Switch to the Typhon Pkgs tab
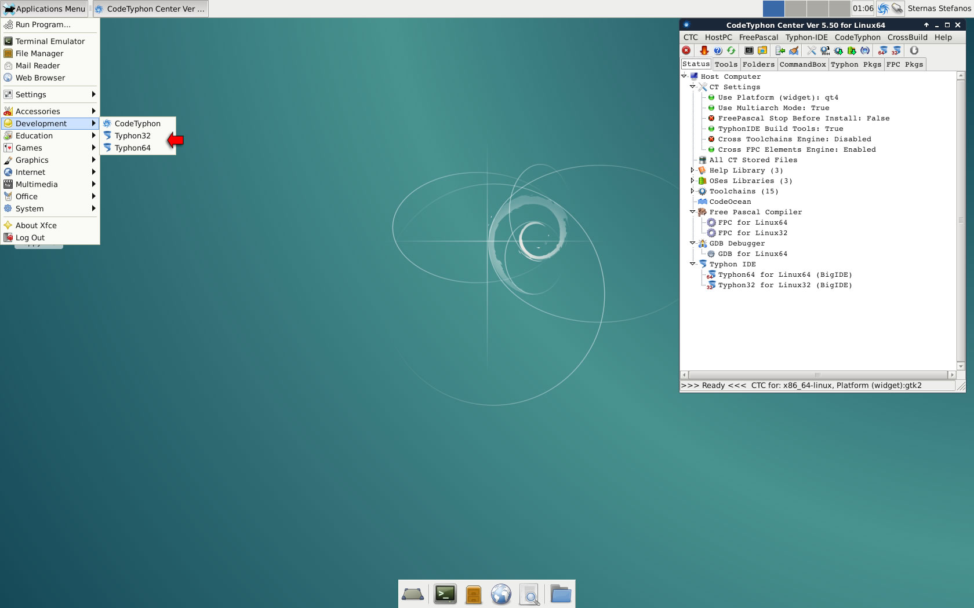Viewport: 974px width, 608px height. 856,64
